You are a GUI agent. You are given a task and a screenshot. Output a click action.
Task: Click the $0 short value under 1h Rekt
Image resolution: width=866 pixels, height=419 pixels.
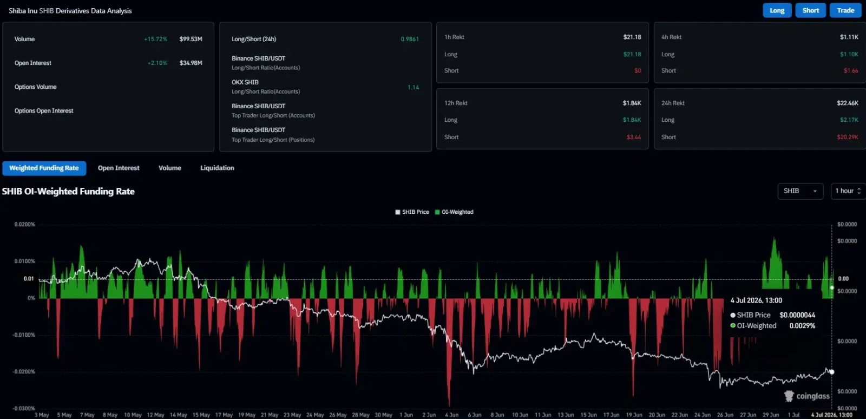tap(638, 70)
